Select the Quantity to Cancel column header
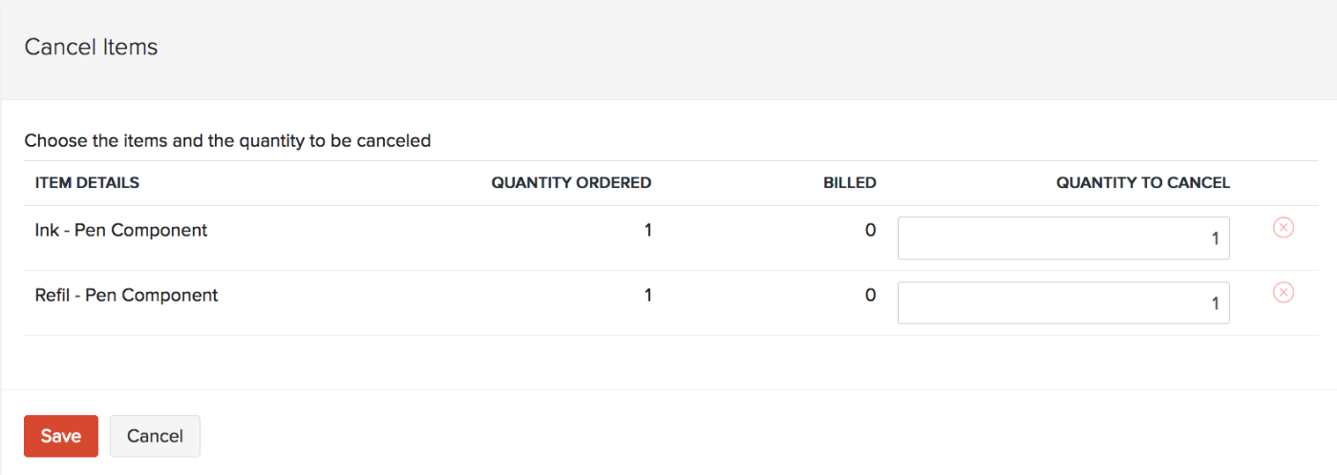The width and height of the screenshot is (1337, 475). pyautogui.click(x=1142, y=183)
